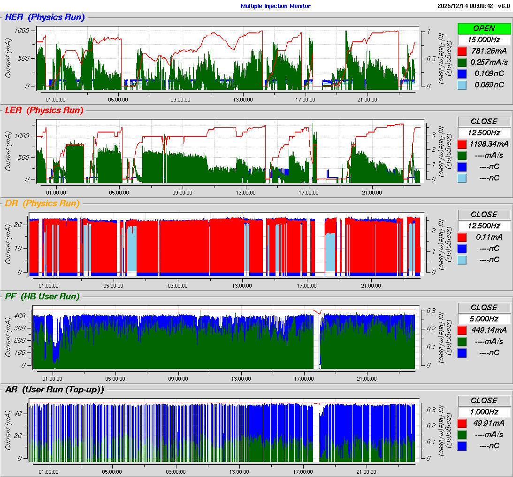
Task: Click the blue swatch beside HER 0.109nC
Action: (x=462, y=73)
